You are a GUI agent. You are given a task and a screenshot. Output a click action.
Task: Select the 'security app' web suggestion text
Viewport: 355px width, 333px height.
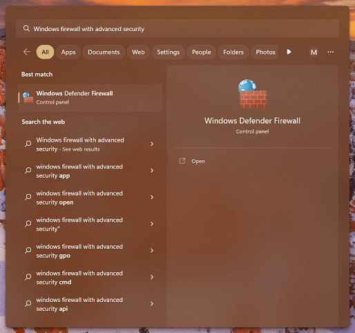click(79, 171)
